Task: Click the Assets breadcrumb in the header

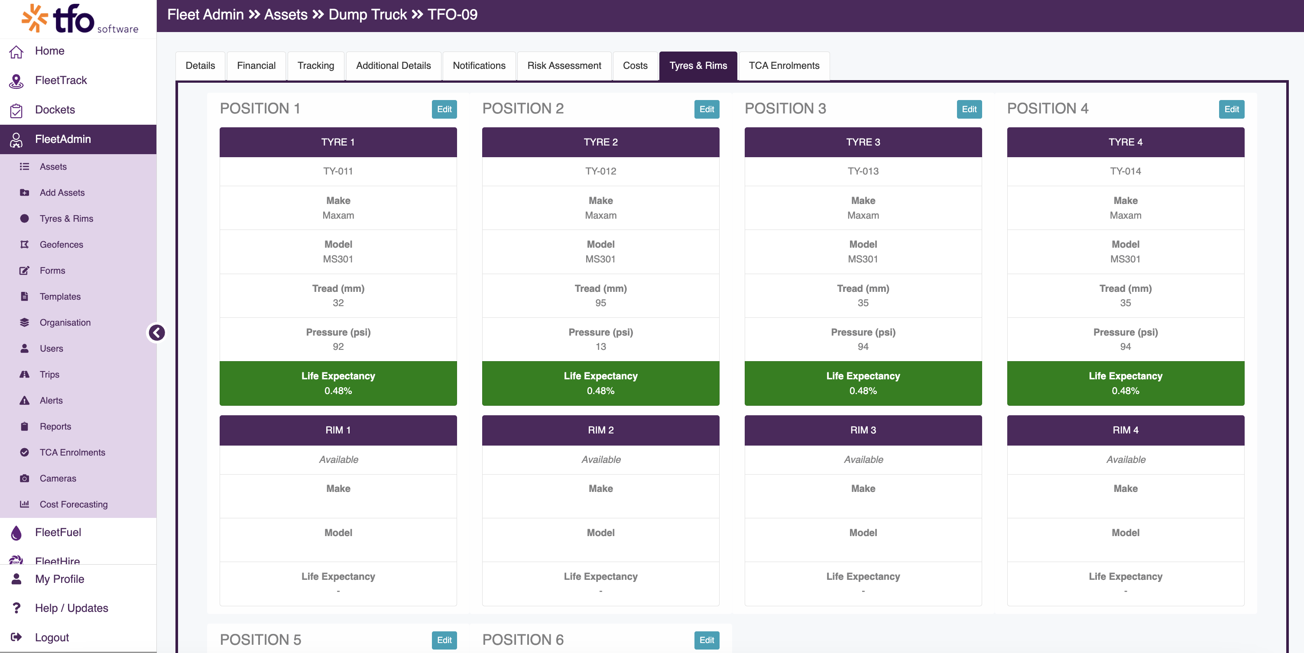Action: click(285, 15)
